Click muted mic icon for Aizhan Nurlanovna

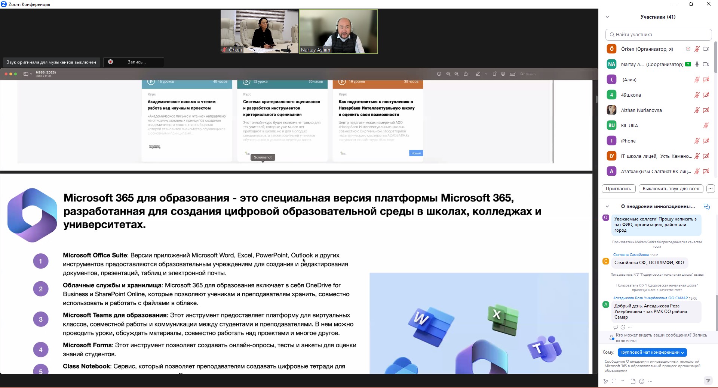697,110
